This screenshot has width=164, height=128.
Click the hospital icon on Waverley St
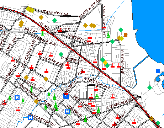(67, 111)
